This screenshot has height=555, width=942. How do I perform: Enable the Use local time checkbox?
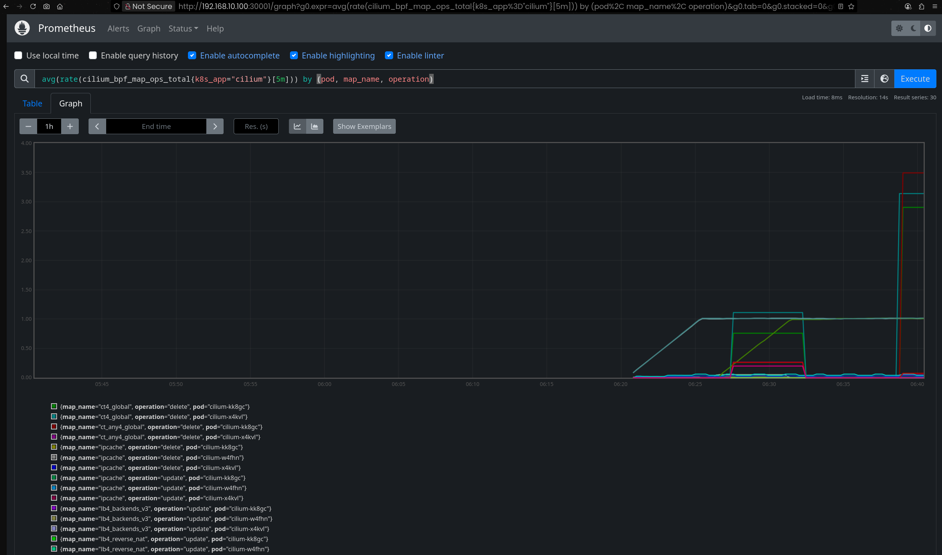(x=18, y=55)
